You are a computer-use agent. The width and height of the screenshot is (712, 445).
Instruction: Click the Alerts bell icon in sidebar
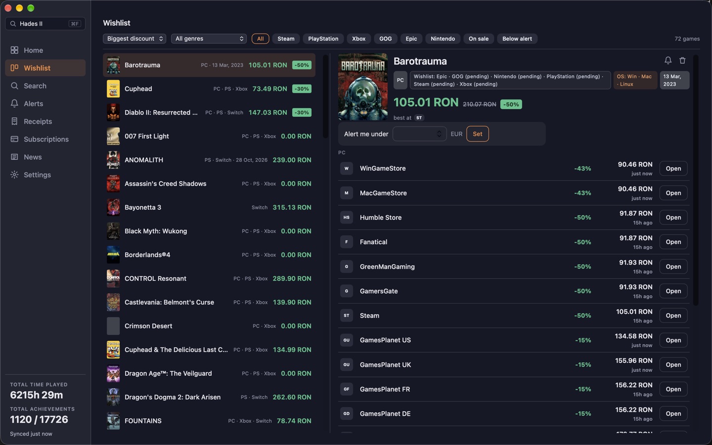click(14, 104)
